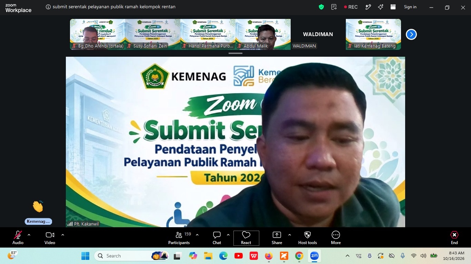This screenshot has height=264, width=471.
Task: Select Handi Permana Purb... thumbnail
Action: [208, 34]
